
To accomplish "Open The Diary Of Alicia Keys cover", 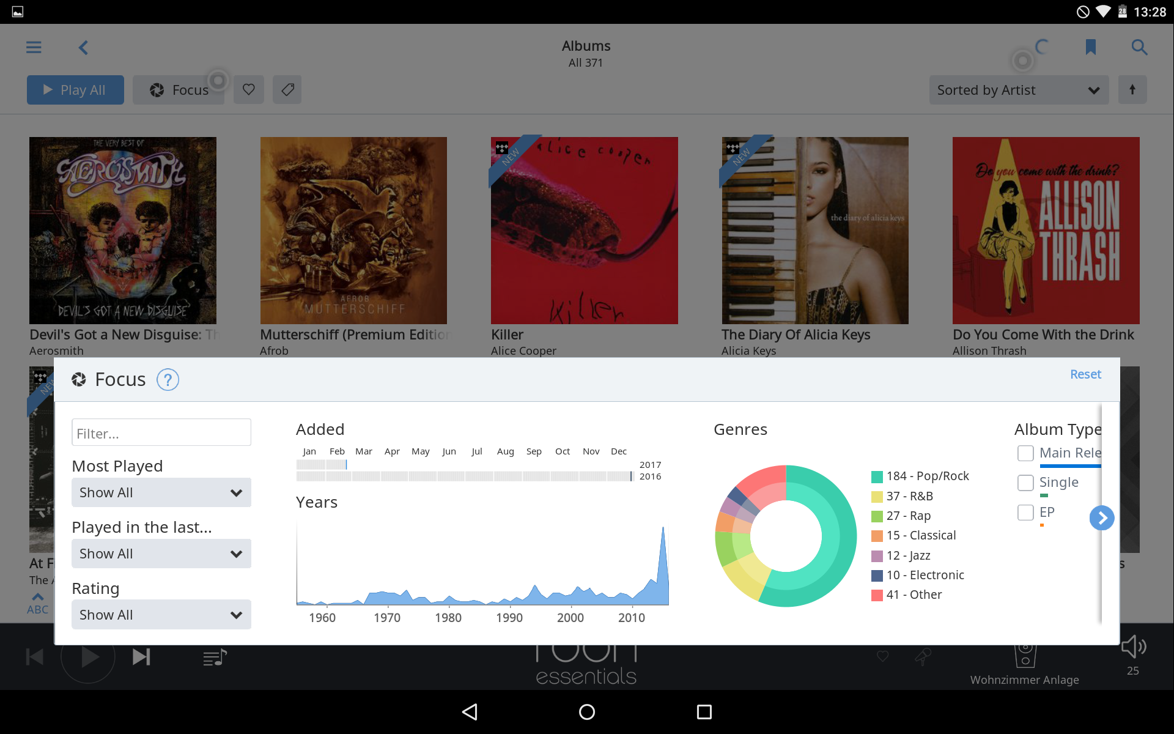I will (x=815, y=231).
